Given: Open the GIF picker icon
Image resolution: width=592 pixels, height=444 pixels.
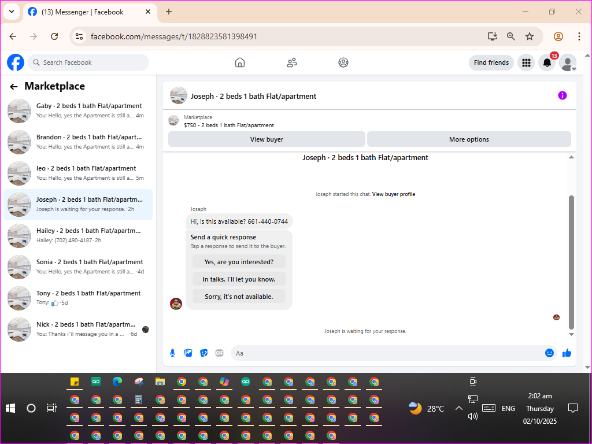Looking at the screenshot, I should click(219, 353).
